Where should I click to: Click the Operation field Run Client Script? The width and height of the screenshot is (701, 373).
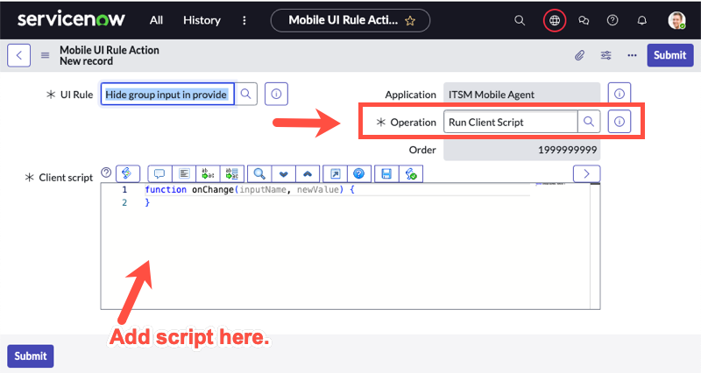[x=510, y=122]
